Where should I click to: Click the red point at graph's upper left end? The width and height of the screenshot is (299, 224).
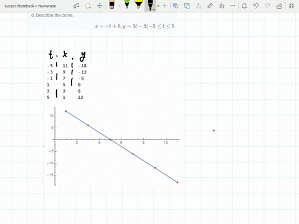point(66,111)
